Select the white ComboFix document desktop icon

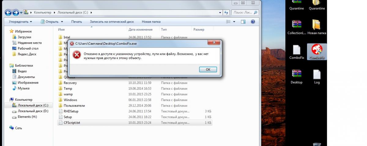point(297,52)
